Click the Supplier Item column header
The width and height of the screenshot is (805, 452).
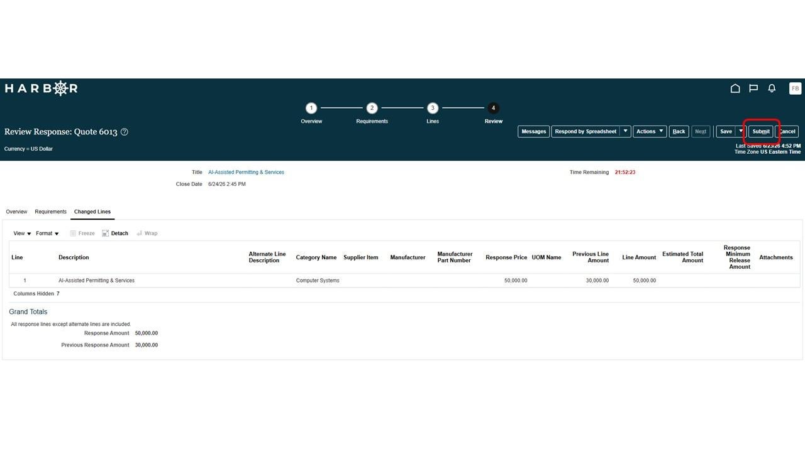pyautogui.click(x=361, y=257)
